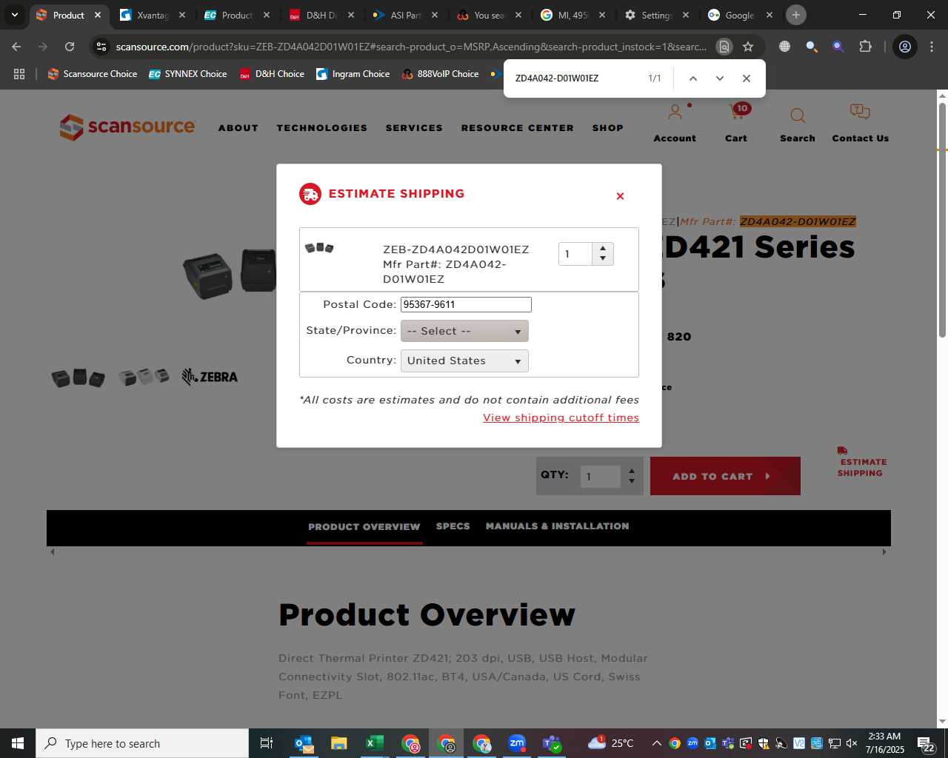Image resolution: width=948 pixels, height=758 pixels.
Task: Open the Country dropdown
Action: 464,360
